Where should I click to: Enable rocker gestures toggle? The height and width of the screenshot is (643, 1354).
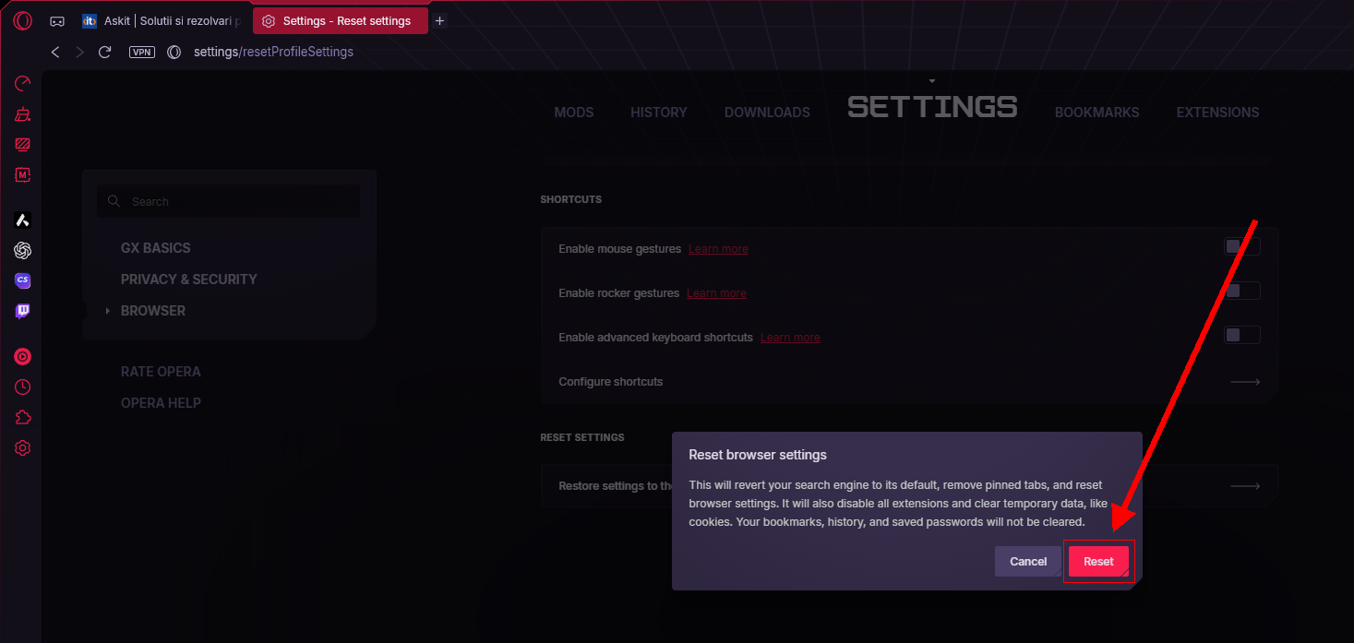(x=1240, y=291)
